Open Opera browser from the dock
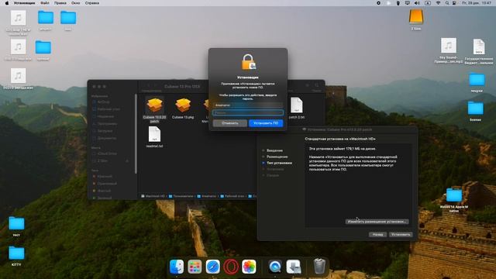 tap(231, 267)
